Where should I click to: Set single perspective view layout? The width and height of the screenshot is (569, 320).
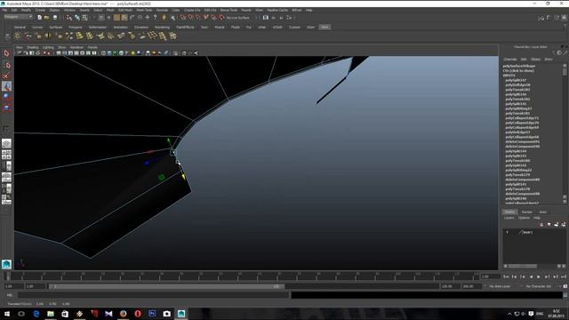point(6,144)
